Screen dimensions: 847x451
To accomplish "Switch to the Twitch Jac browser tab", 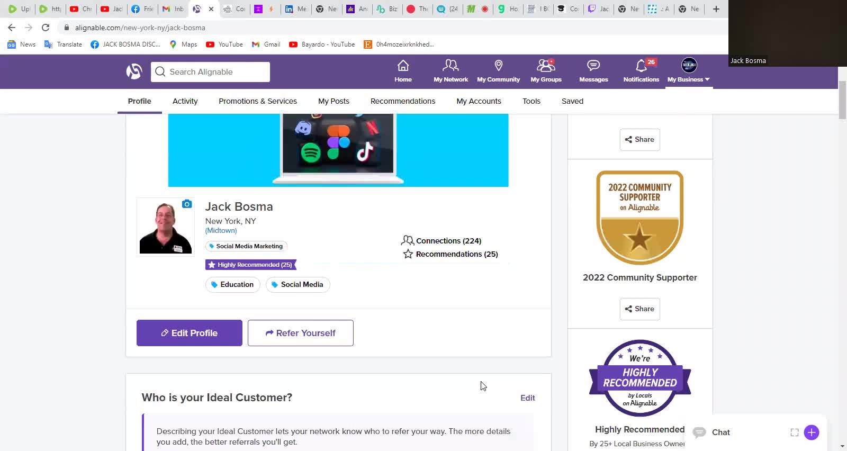I will click(599, 9).
